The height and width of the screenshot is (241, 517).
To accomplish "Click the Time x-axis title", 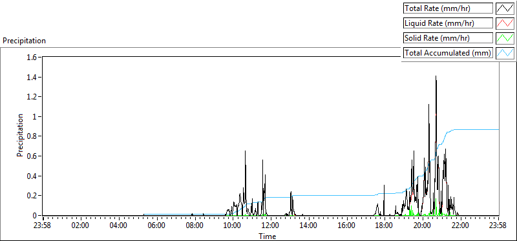I will click(267, 236).
